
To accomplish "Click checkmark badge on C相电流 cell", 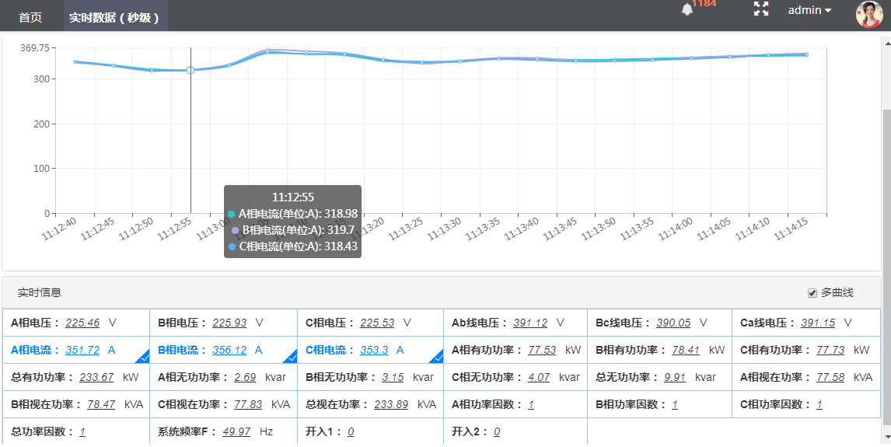I will pyautogui.click(x=437, y=357).
